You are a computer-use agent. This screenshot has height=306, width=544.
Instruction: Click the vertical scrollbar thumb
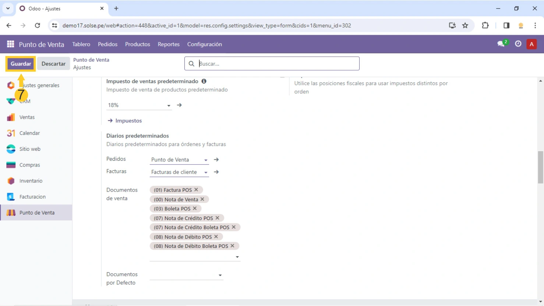[540, 167]
